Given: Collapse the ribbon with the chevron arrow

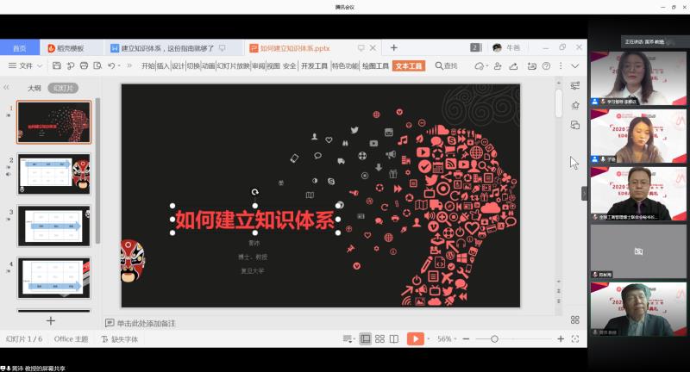Looking at the screenshot, I should pyautogui.click(x=575, y=66).
